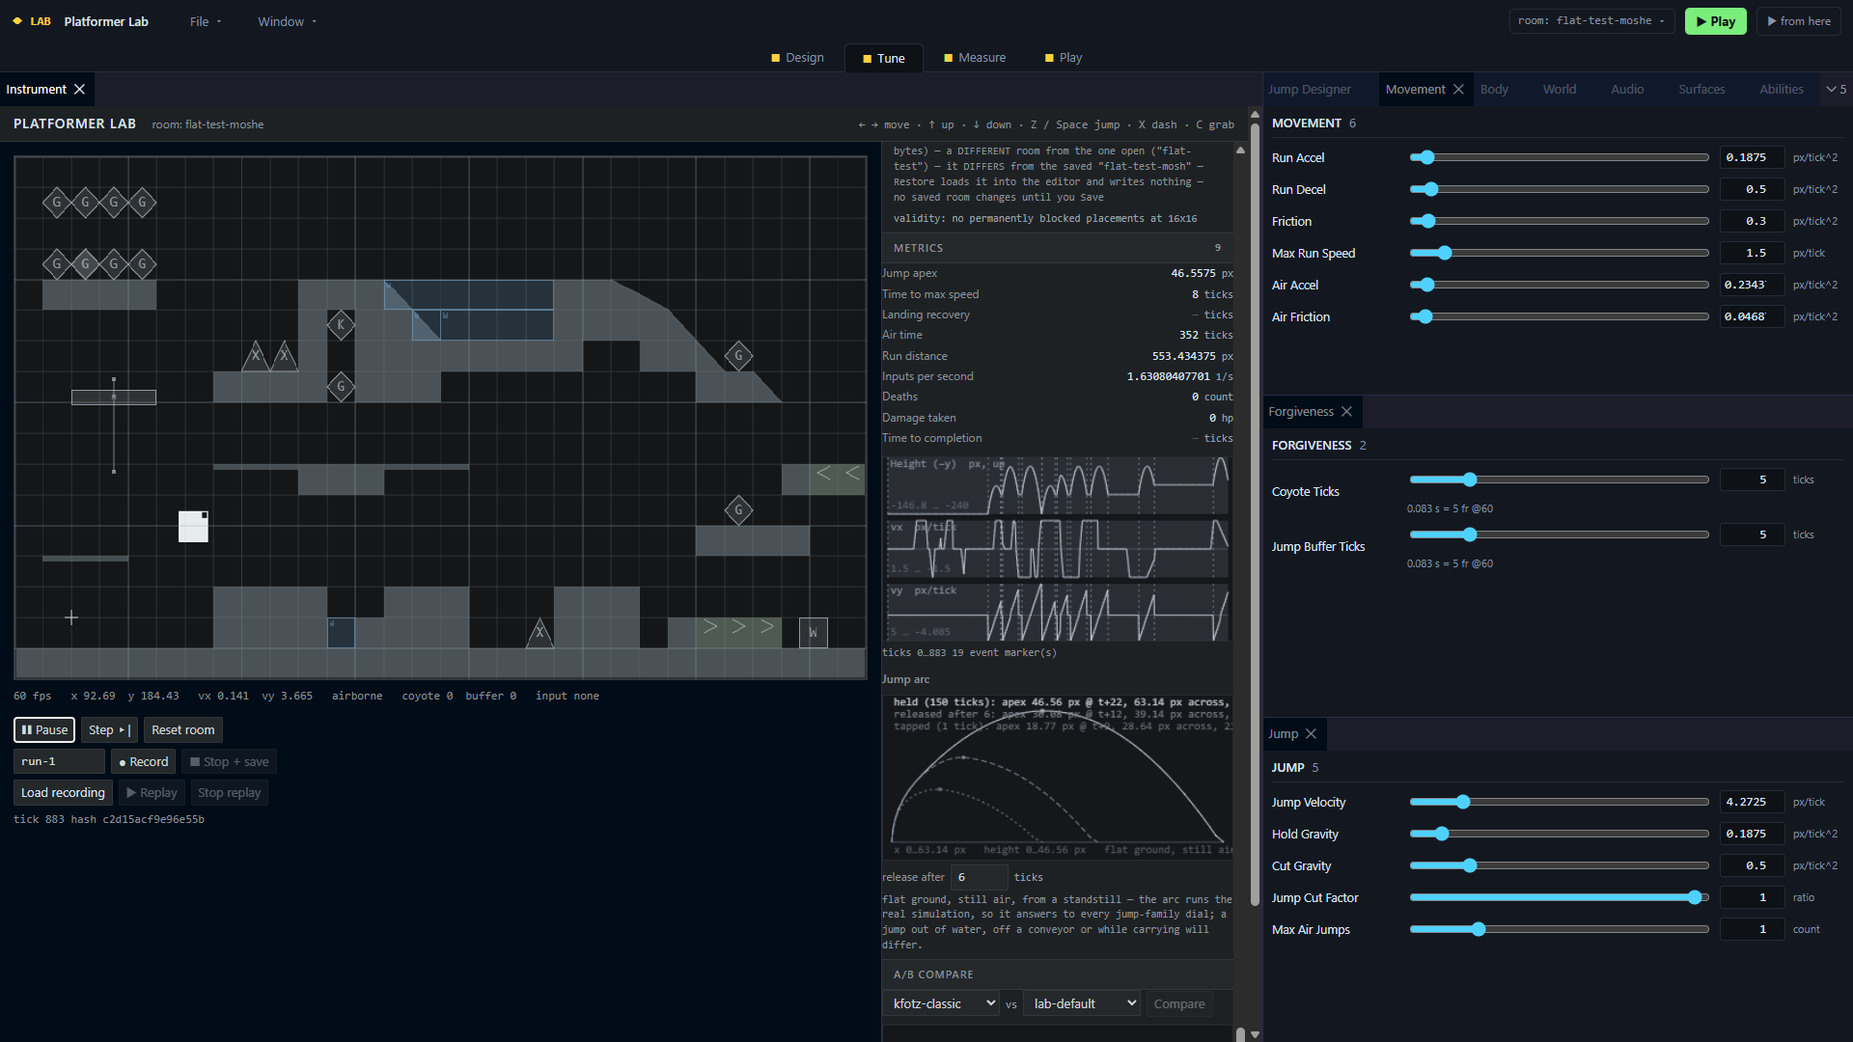Select the white player square in the room
This screenshot has width=1853, height=1042.
[x=193, y=527]
